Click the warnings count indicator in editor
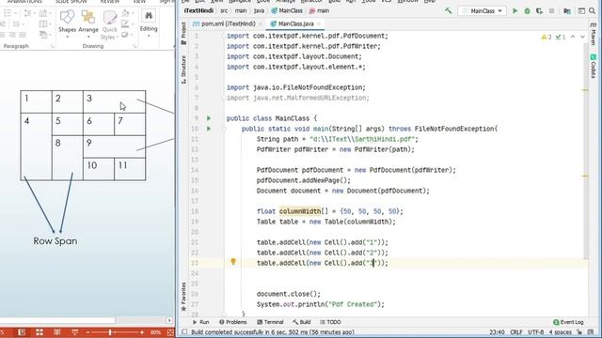The width and height of the screenshot is (602, 338). tap(547, 37)
